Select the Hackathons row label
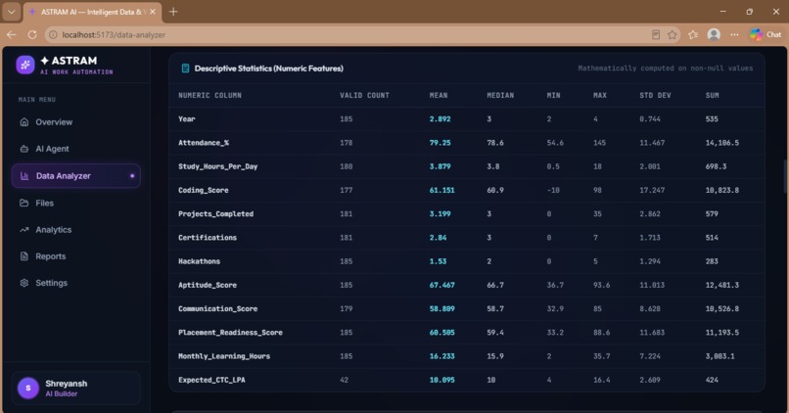789x413 pixels. coord(200,261)
